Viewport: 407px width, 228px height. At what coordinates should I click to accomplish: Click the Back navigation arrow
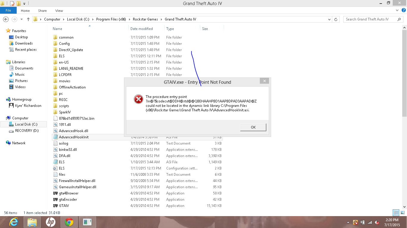pos(6,19)
